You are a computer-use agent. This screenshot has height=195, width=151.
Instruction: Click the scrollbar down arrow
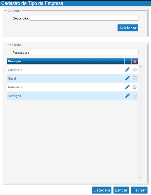(x=141, y=177)
